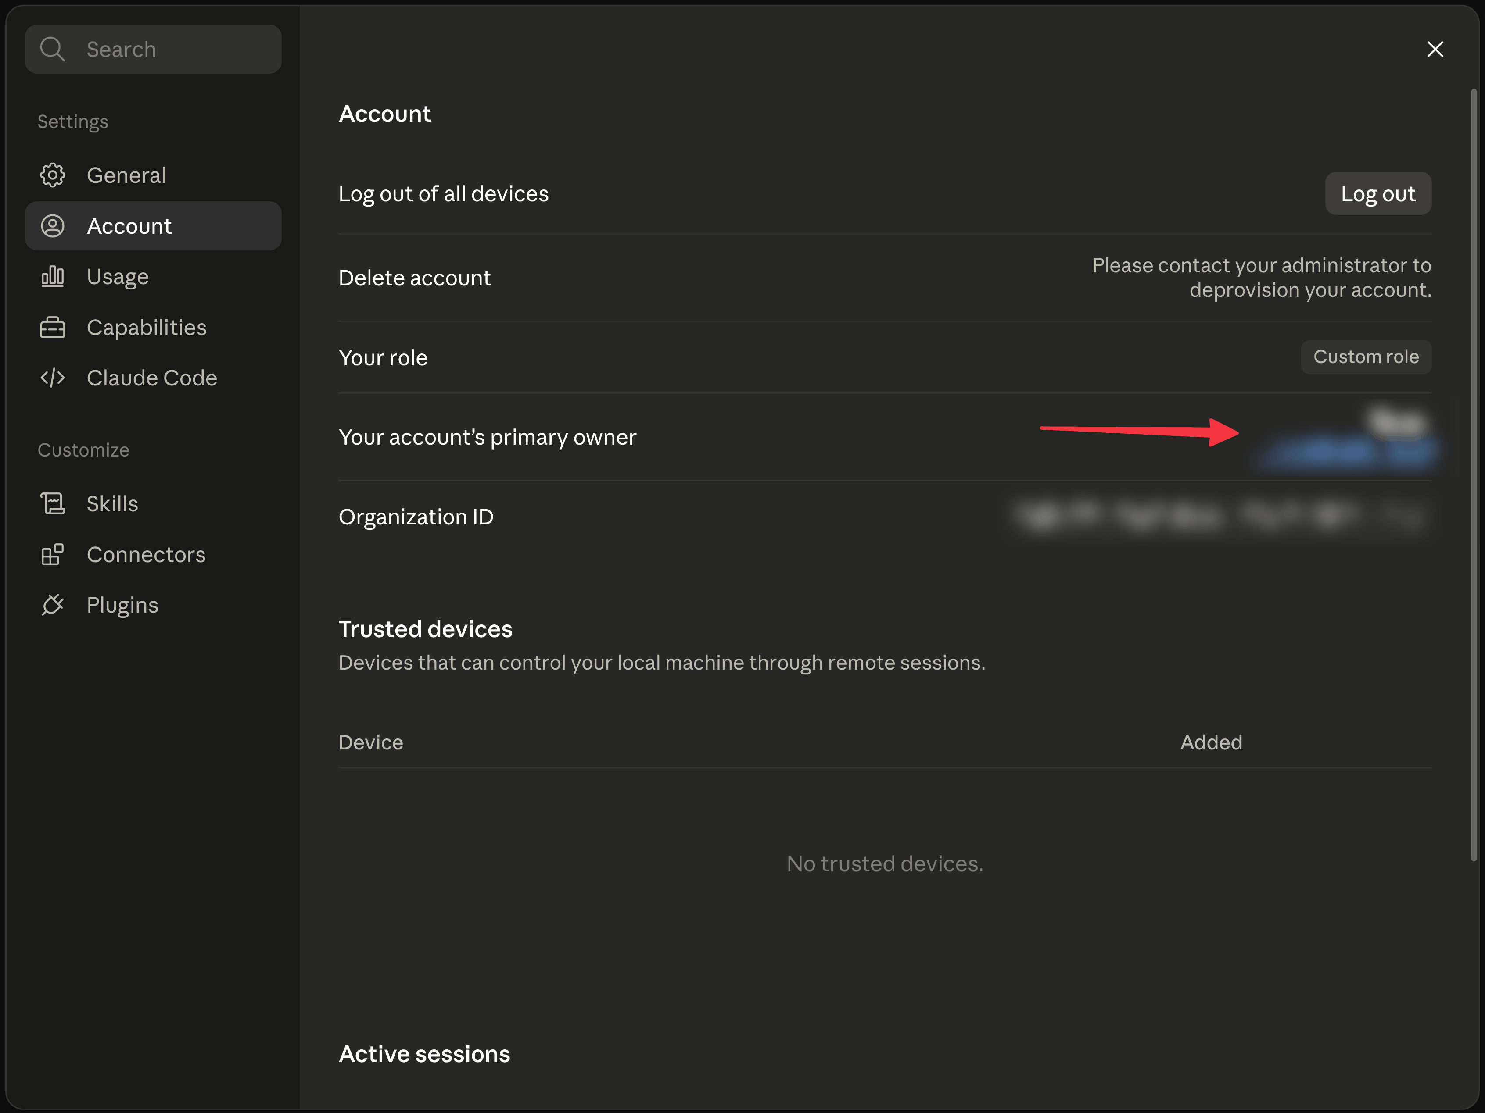1485x1113 pixels.
Task: Click the 'Your role' label
Action: [384, 357]
